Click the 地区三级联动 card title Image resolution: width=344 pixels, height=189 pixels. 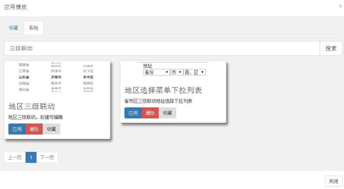(32, 106)
